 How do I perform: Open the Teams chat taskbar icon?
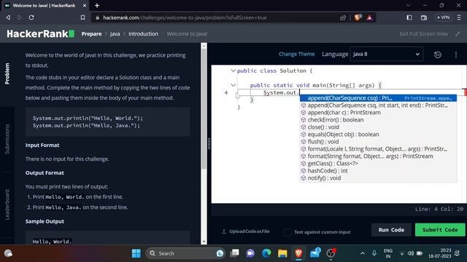250,253
